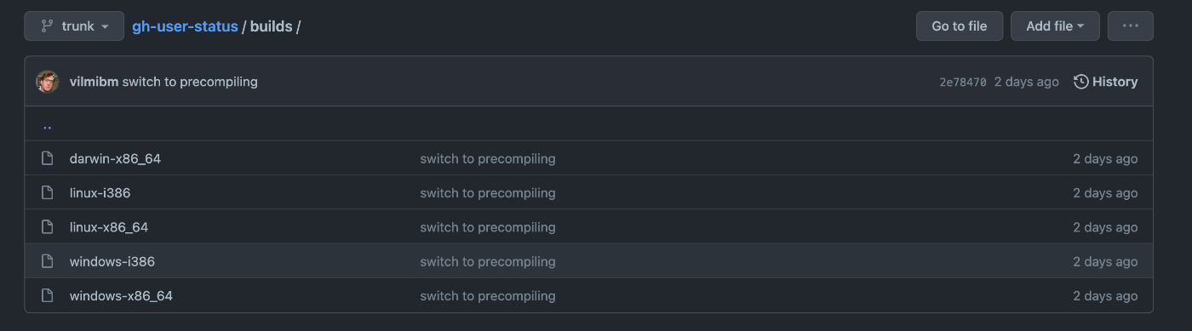This screenshot has height=331, width=1192.
Task: Open the trunk branch selector dropdown
Action: point(74,26)
